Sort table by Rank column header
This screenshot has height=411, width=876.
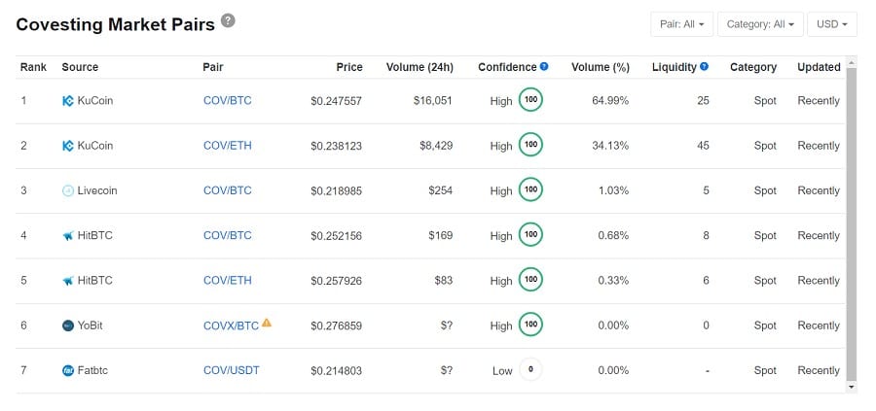(x=33, y=67)
